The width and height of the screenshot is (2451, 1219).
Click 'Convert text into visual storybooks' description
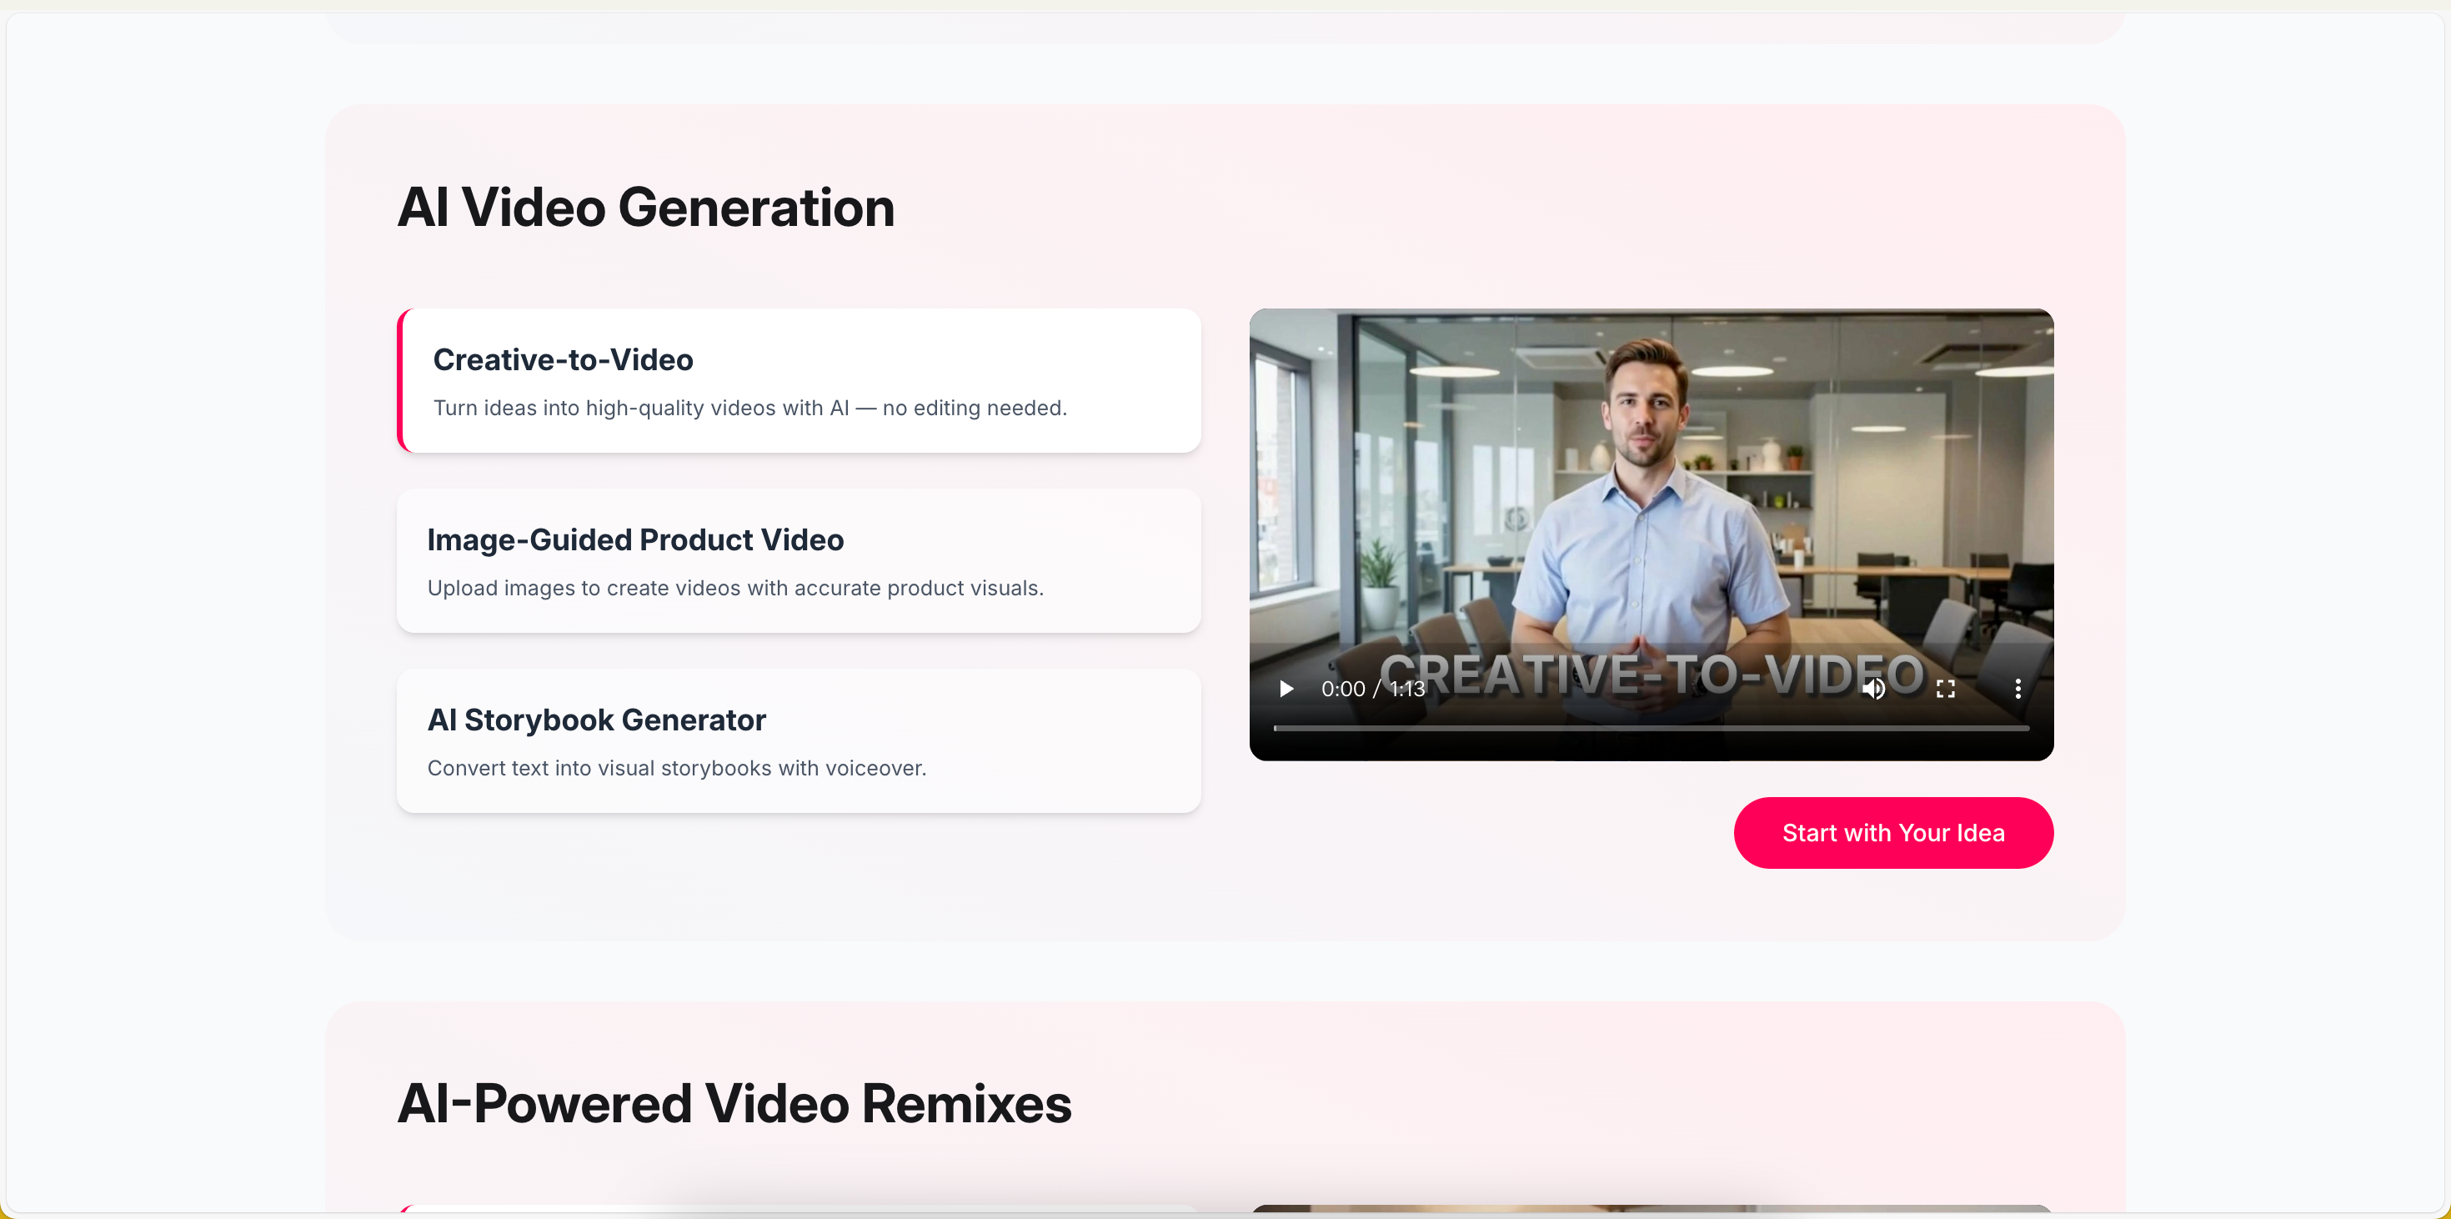tap(676, 768)
